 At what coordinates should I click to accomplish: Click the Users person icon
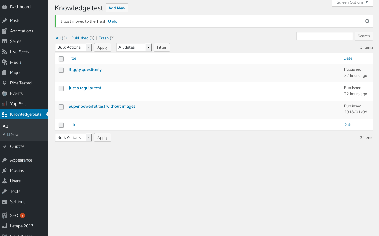point(5,181)
